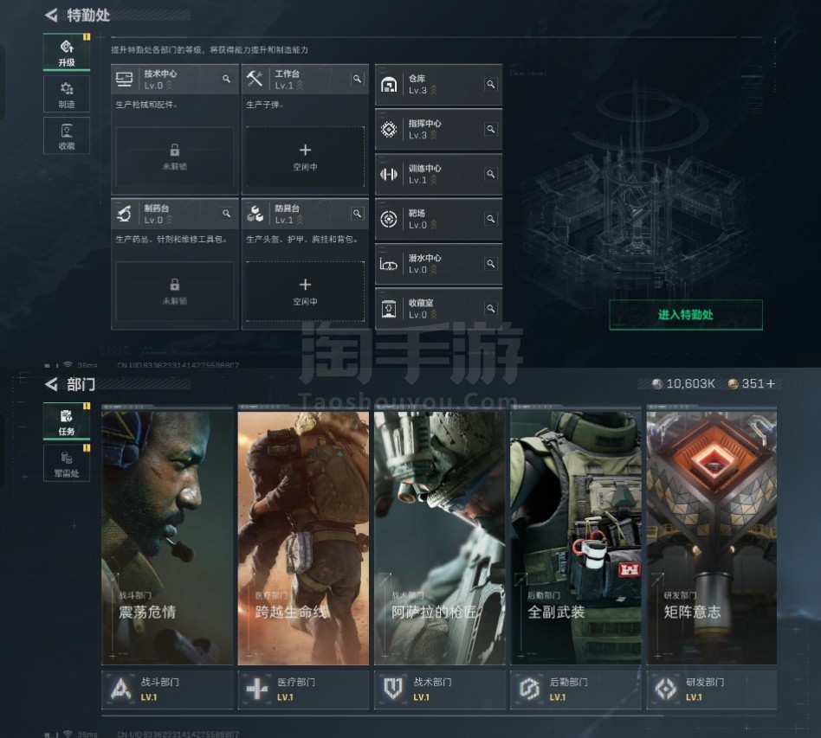
Task: Click the 制药台 microscope icon
Action: click(x=125, y=214)
